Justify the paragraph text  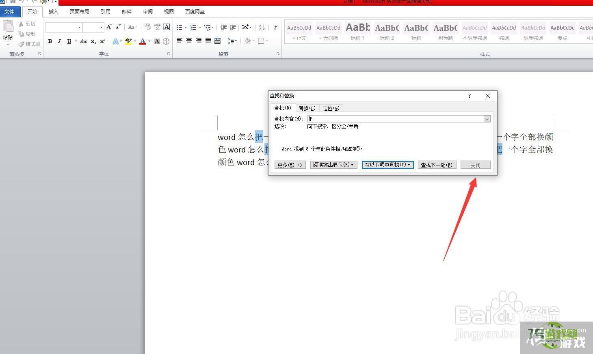pyautogui.click(x=208, y=41)
